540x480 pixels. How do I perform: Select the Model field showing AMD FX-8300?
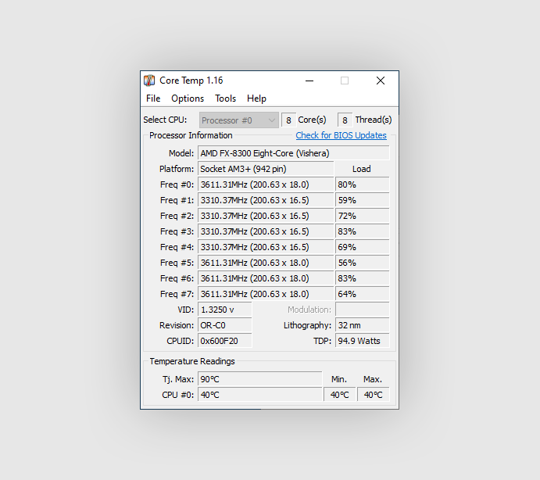click(293, 153)
